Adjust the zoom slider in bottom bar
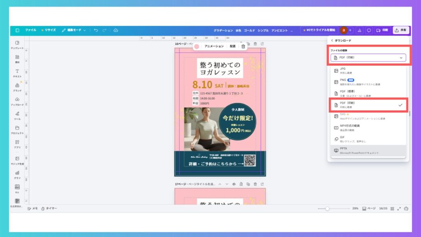 327,209
